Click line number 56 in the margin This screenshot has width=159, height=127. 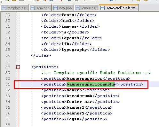(8, 55)
